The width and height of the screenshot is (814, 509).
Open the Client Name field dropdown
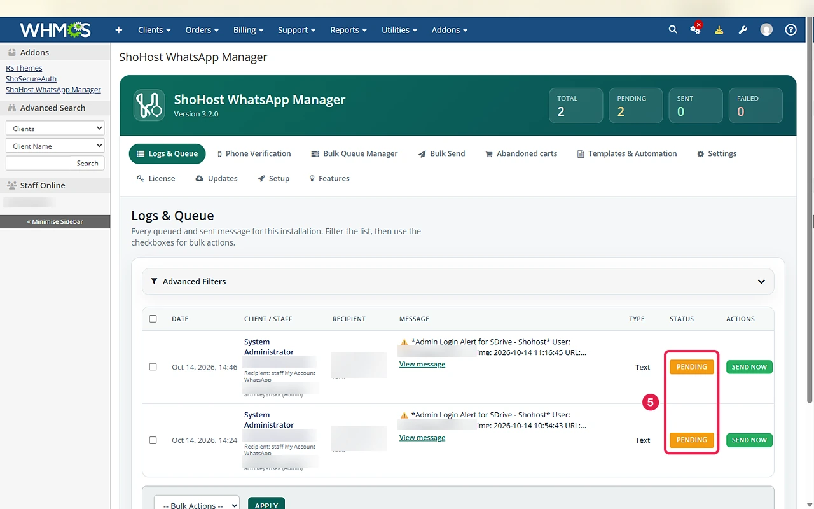(55, 146)
